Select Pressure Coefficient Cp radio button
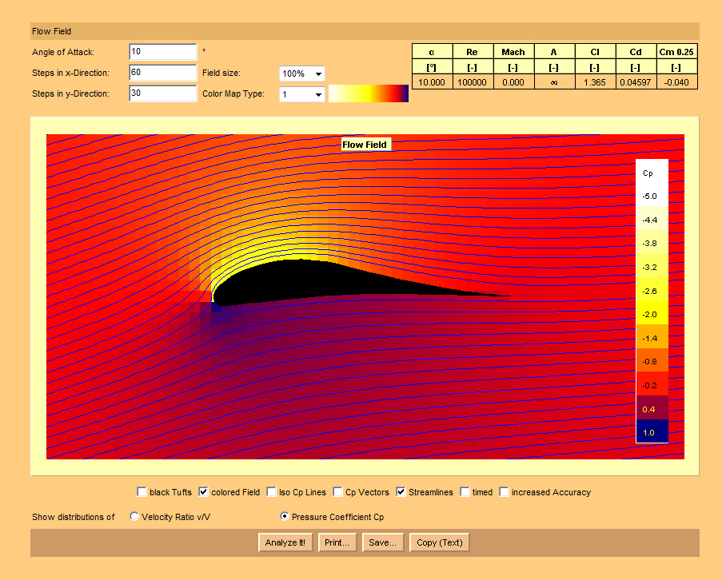This screenshot has width=722, height=580. click(x=285, y=517)
